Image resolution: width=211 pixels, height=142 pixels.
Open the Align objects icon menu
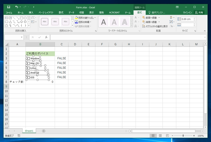pos(172,18)
